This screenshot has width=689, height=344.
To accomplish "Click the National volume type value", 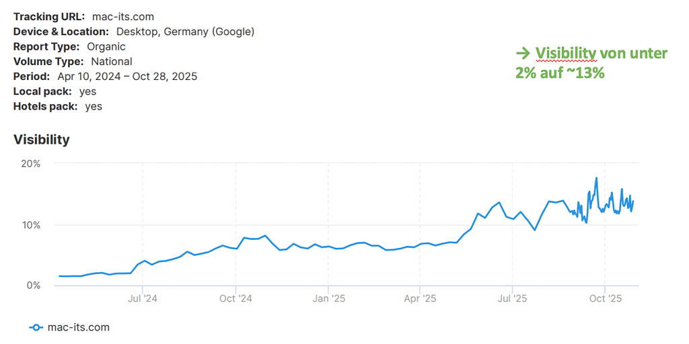I will click(x=112, y=61).
